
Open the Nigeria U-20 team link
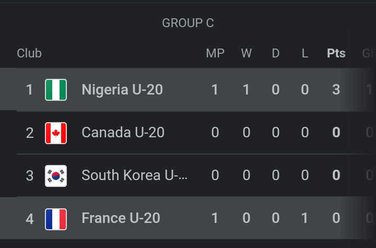(122, 90)
